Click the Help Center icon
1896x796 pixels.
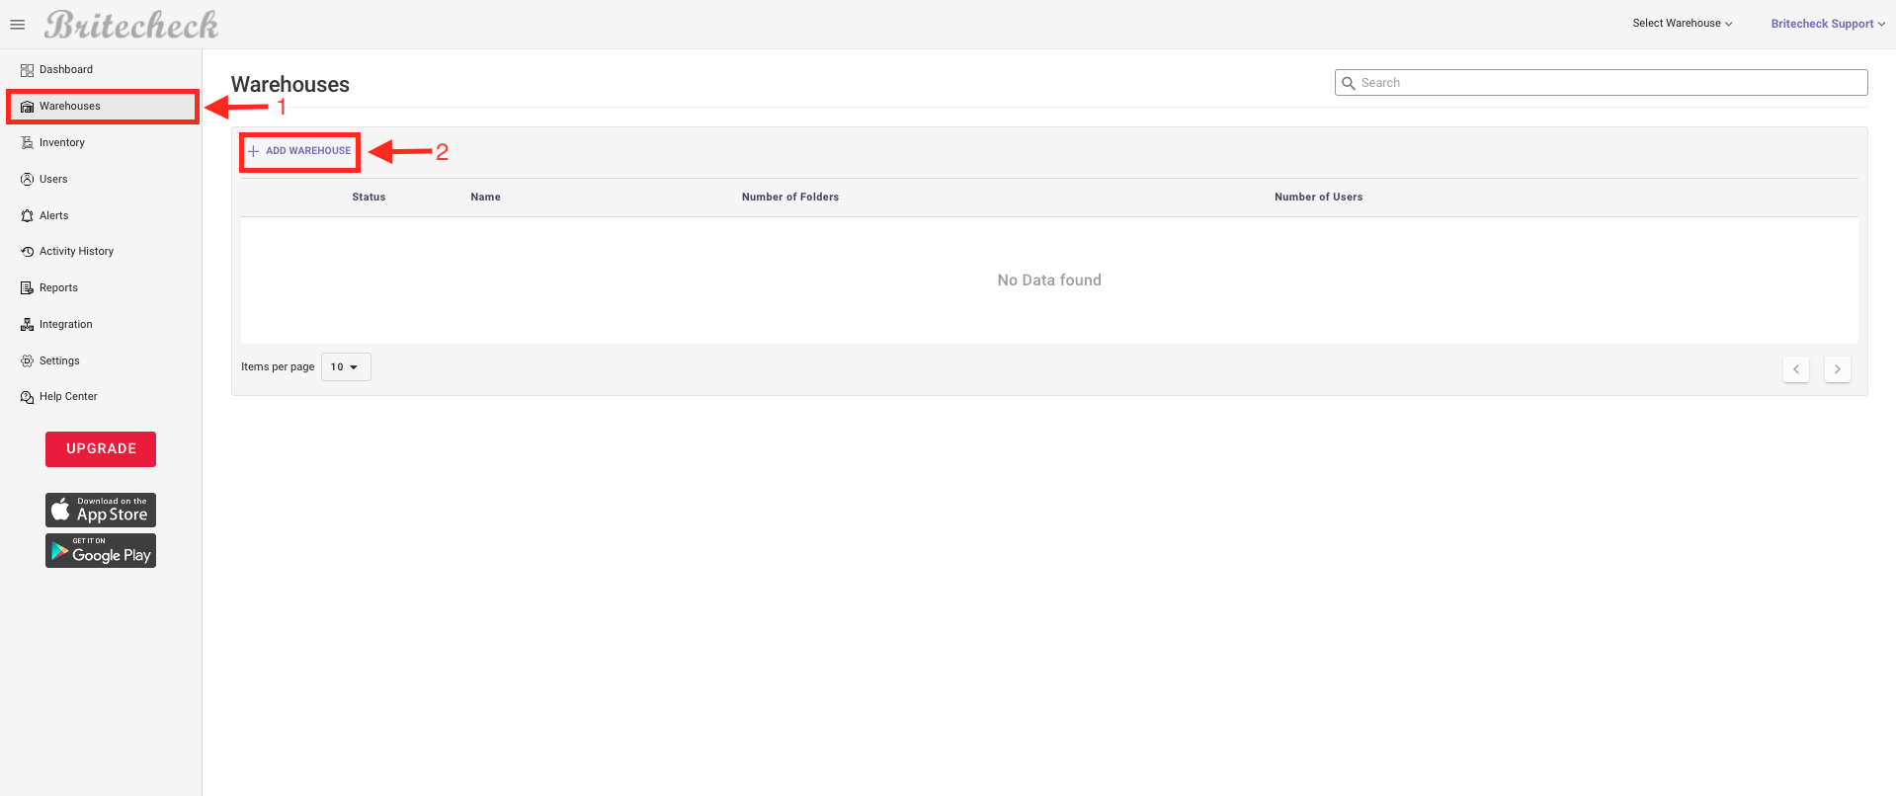pyautogui.click(x=27, y=397)
